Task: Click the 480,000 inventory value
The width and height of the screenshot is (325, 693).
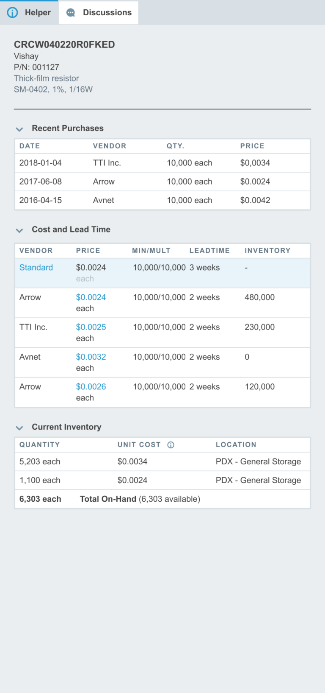Action: point(260,297)
